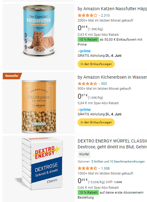The image size is (147, 202).
Task: Open the by Amazon Kichererbsen in Wasser title
Action: pyautogui.click(x=112, y=77)
